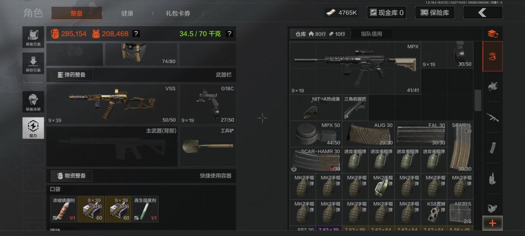Click the back arrow button
This screenshot has height=236, width=525.
[x=483, y=13]
